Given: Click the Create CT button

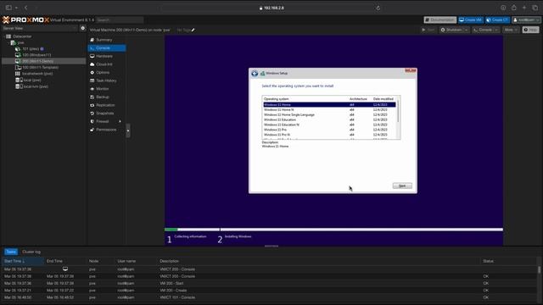Looking at the screenshot, I should click(498, 20).
